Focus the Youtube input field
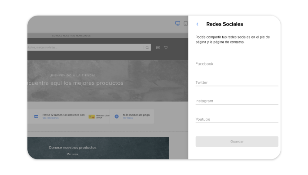 point(237,119)
